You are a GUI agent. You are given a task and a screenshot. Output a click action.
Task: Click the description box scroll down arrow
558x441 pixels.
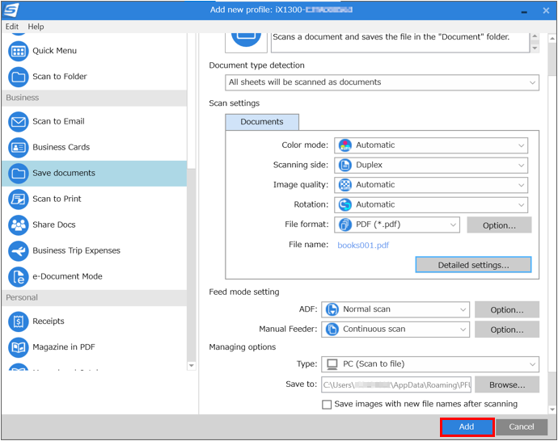535,48
